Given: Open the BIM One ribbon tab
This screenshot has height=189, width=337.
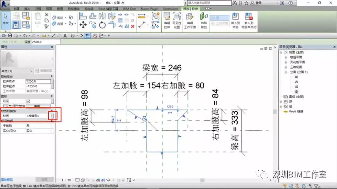Looking at the screenshot, I should click(x=129, y=9).
